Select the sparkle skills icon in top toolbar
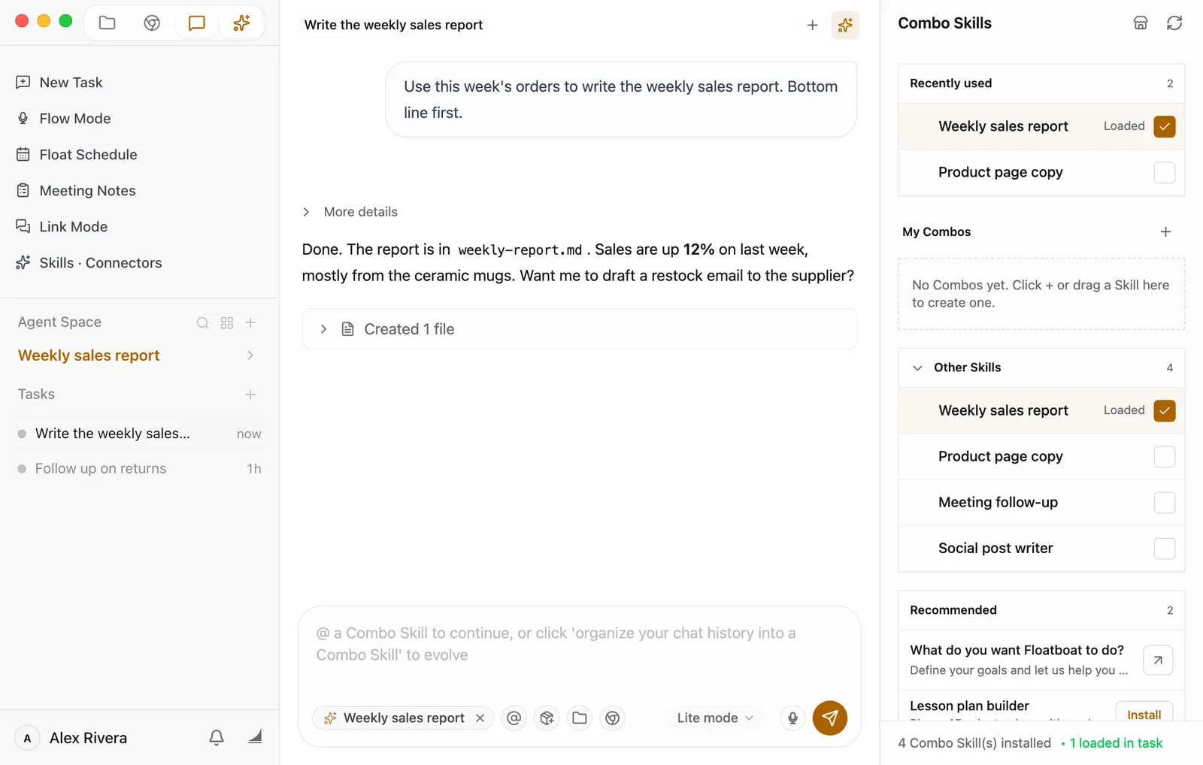Viewport: 1203px width, 765px height. coord(241,23)
